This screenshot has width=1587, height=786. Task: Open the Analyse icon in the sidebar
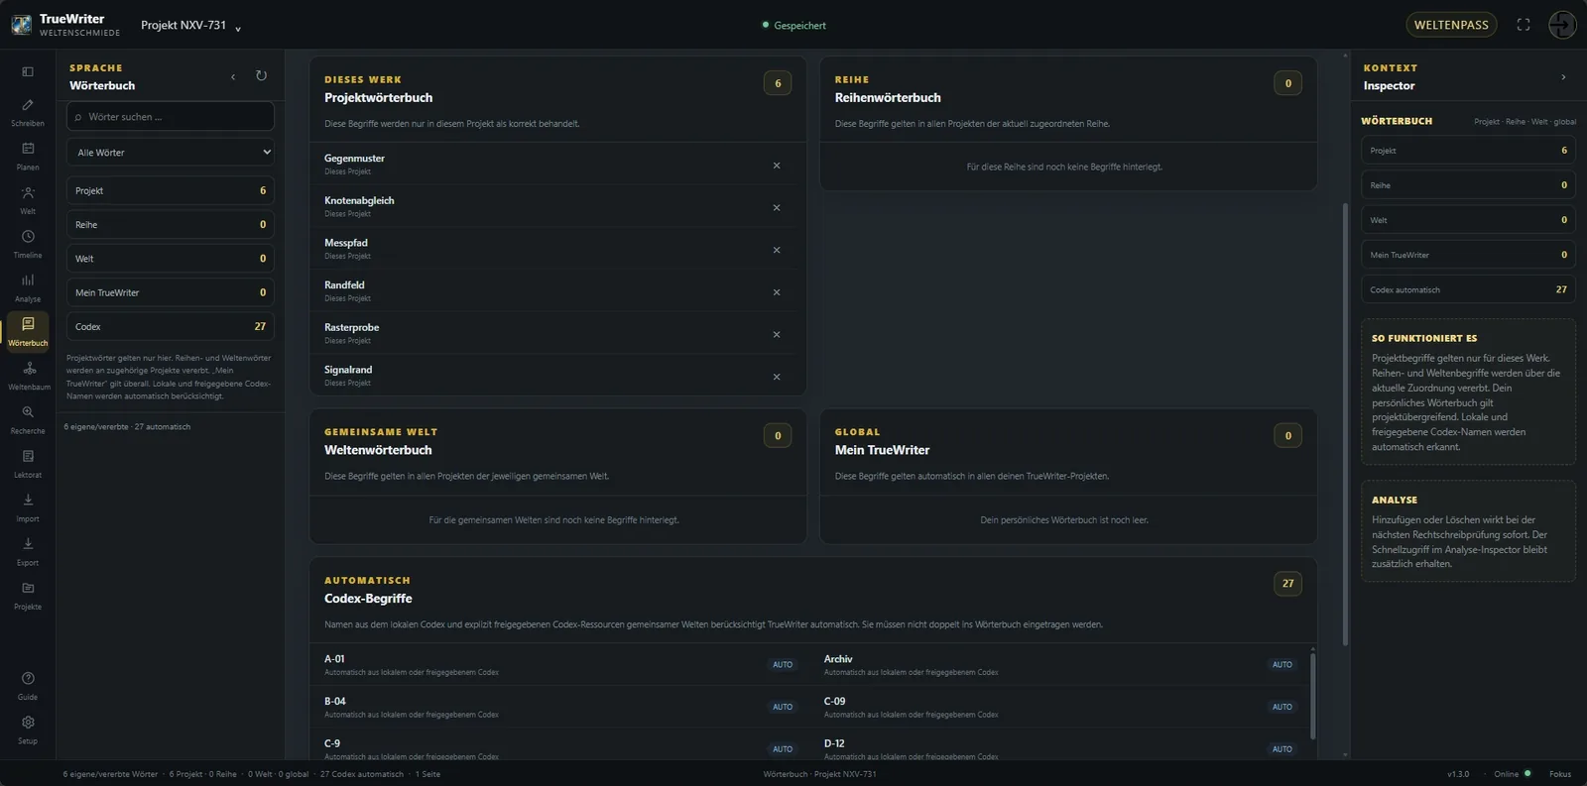[x=28, y=287]
